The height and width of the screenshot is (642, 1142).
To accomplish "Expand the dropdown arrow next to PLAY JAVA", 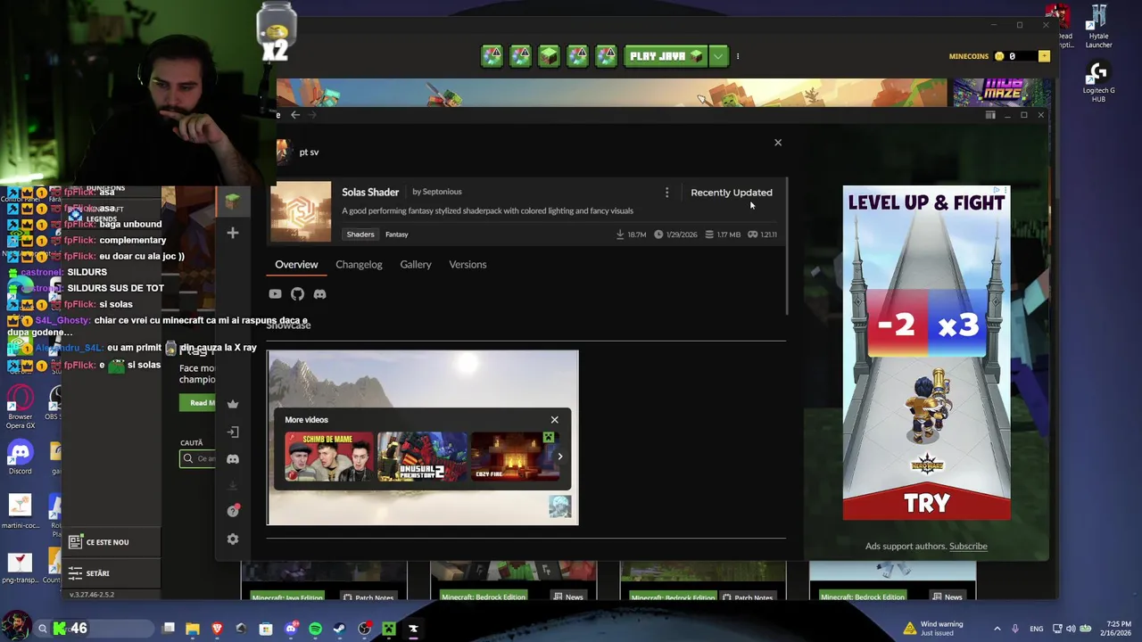I will coord(718,56).
